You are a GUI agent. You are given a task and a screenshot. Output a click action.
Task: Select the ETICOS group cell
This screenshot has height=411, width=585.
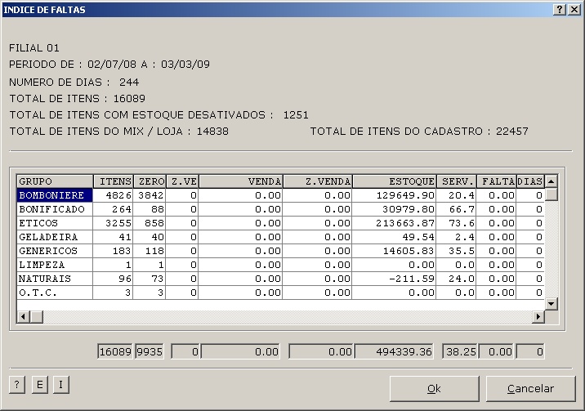54,223
